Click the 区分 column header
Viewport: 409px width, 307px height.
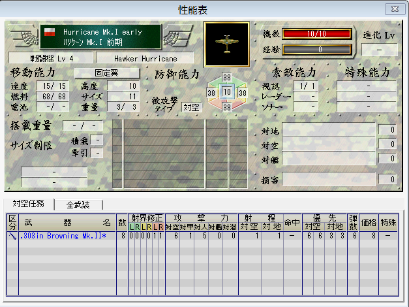point(12,222)
